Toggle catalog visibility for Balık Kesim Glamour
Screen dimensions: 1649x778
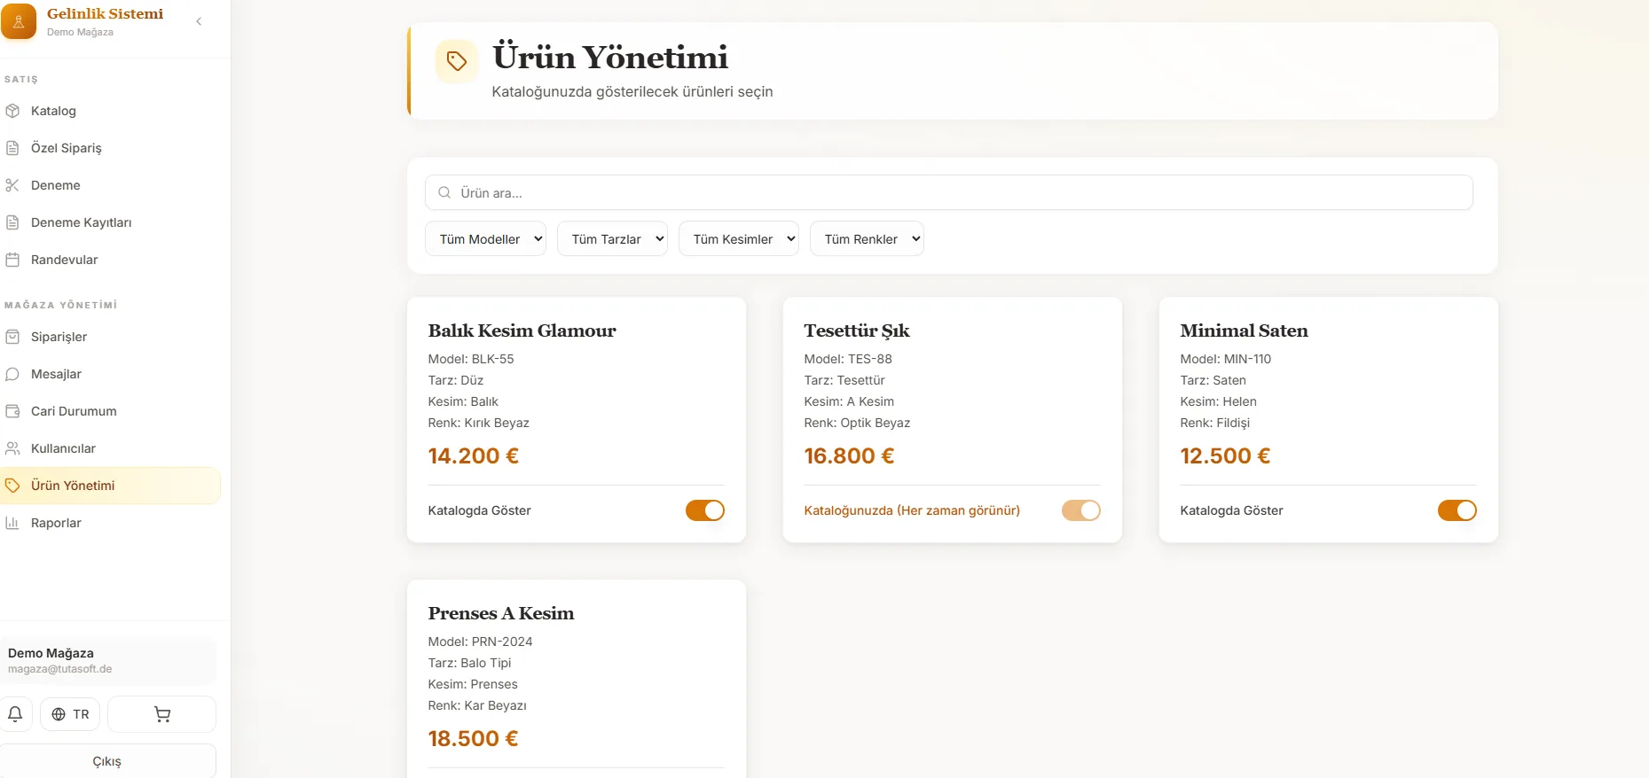[x=705, y=510]
